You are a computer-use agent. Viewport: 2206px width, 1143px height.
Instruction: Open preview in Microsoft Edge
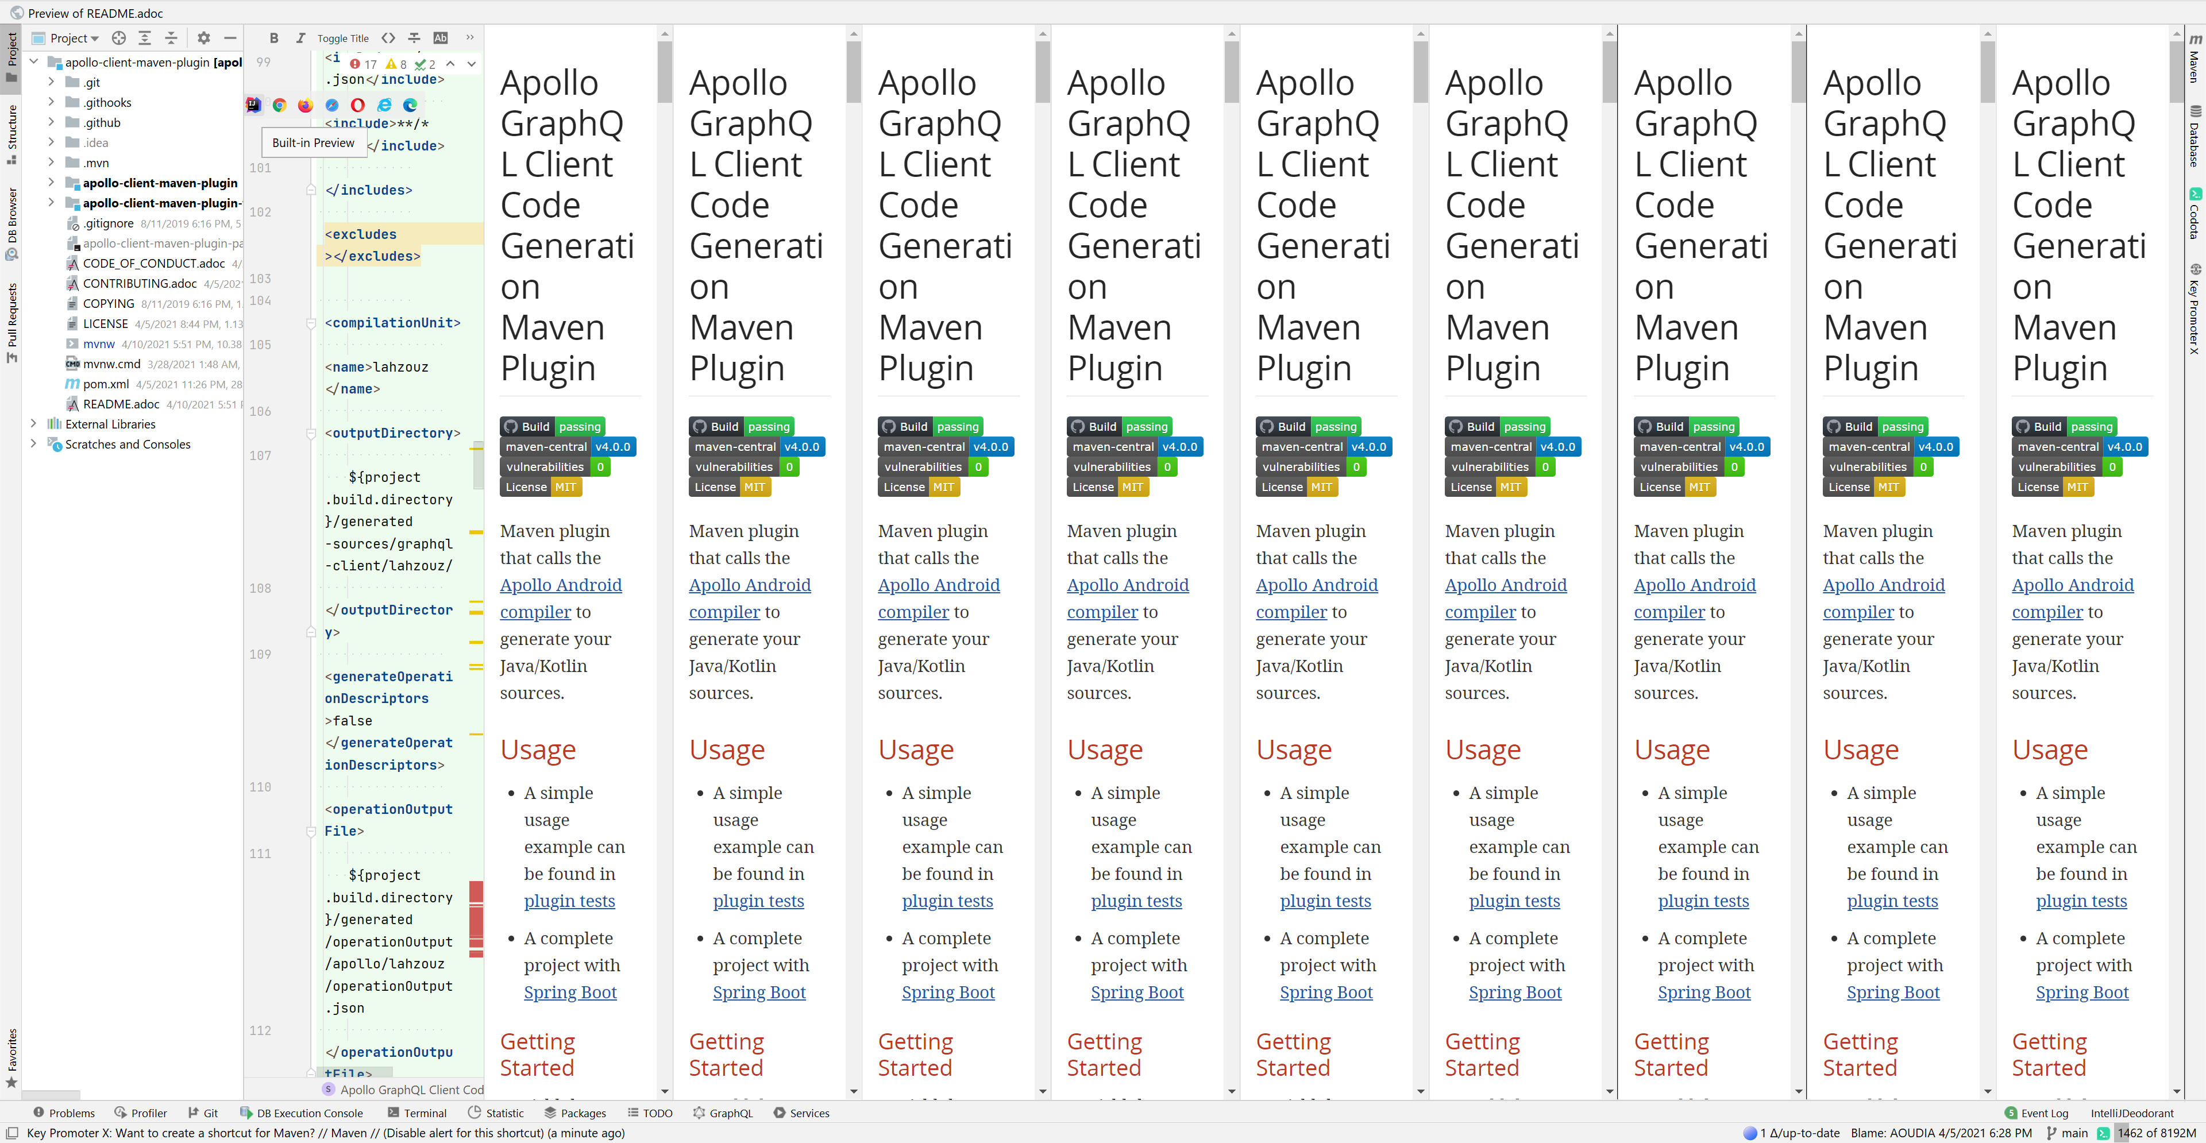pyautogui.click(x=410, y=105)
